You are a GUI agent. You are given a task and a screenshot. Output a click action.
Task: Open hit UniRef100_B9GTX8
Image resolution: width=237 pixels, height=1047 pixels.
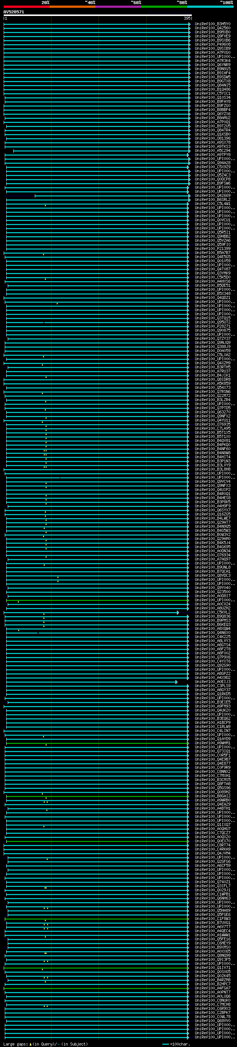pyautogui.click(x=213, y=81)
